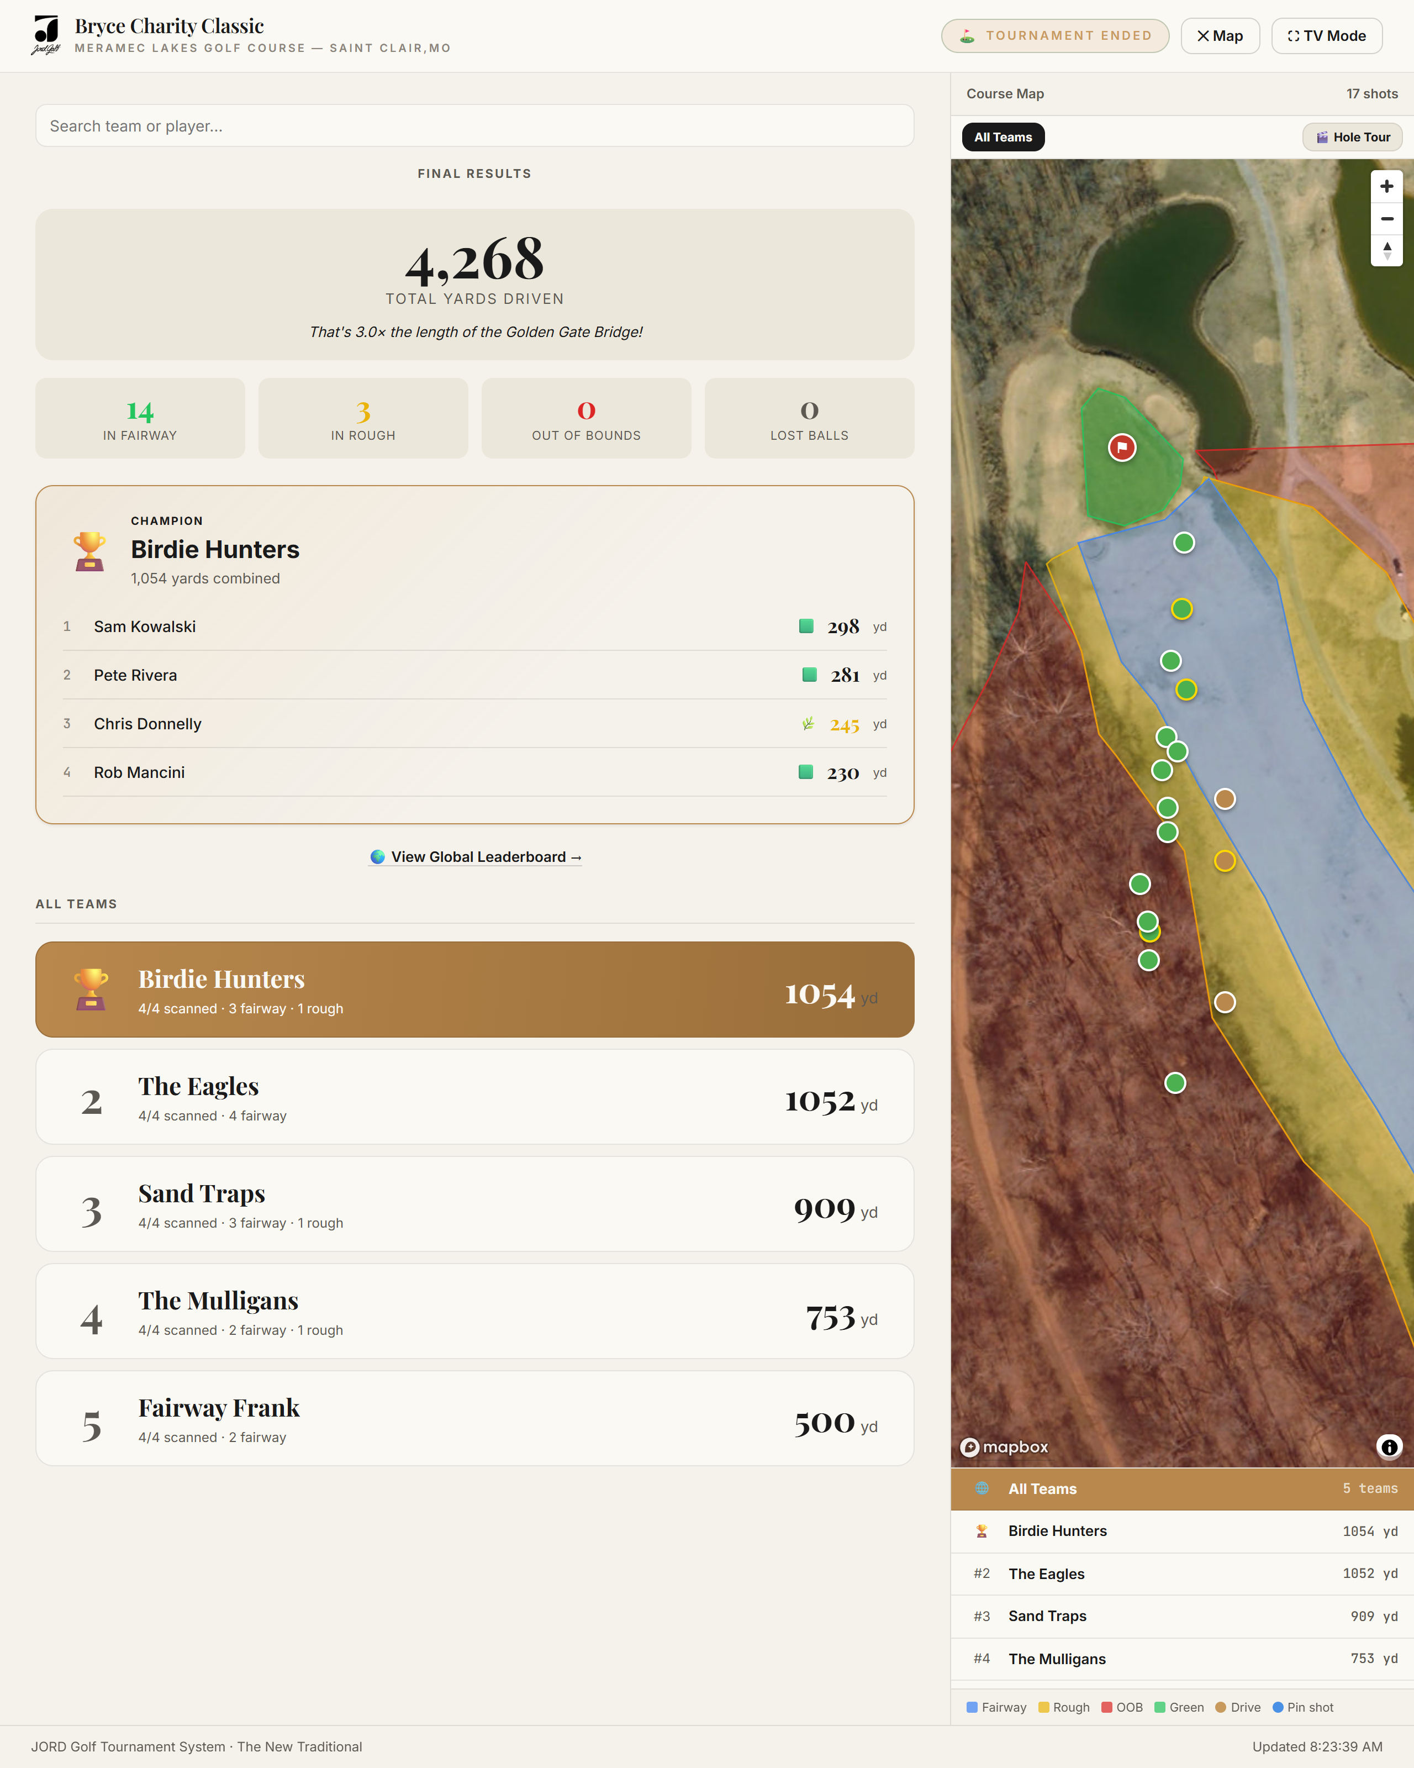Screen dimensions: 1414x1768
Task: Click the globe icon of Global Leaderboard link
Action: (377, 857)
